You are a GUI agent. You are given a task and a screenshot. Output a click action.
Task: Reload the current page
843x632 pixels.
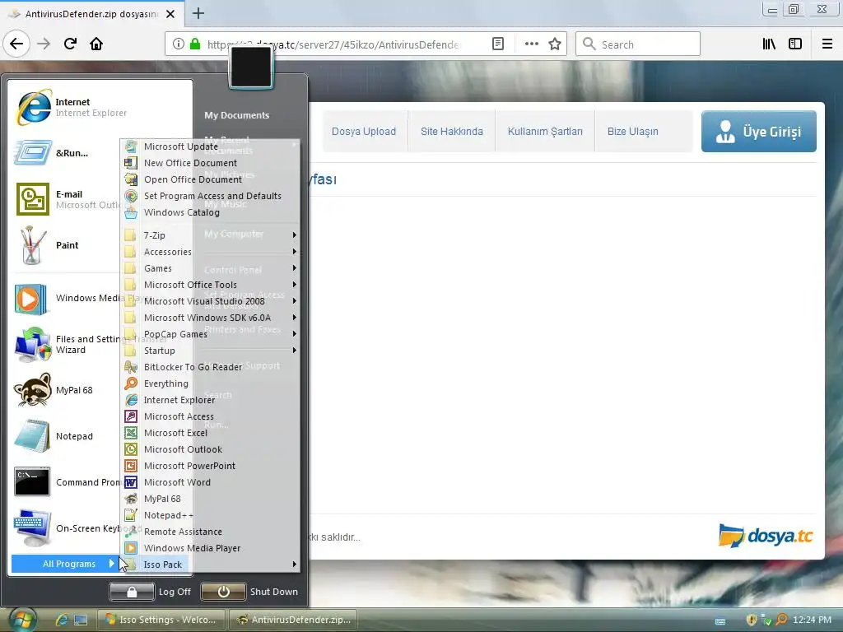pos(70,44)
